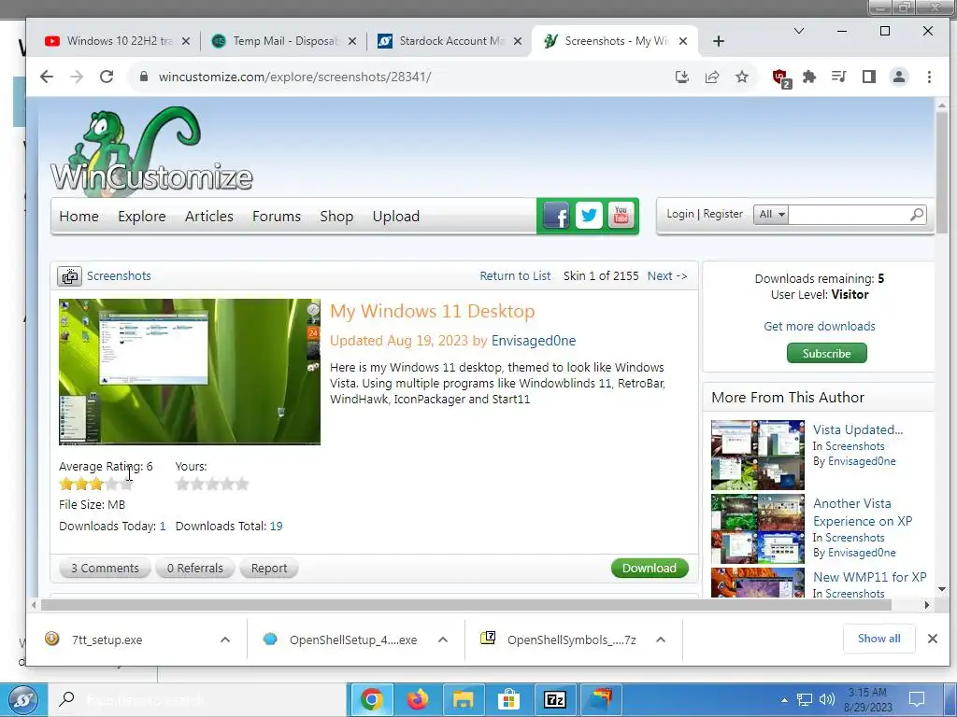Open the media controls icon

tap(839, 77)
